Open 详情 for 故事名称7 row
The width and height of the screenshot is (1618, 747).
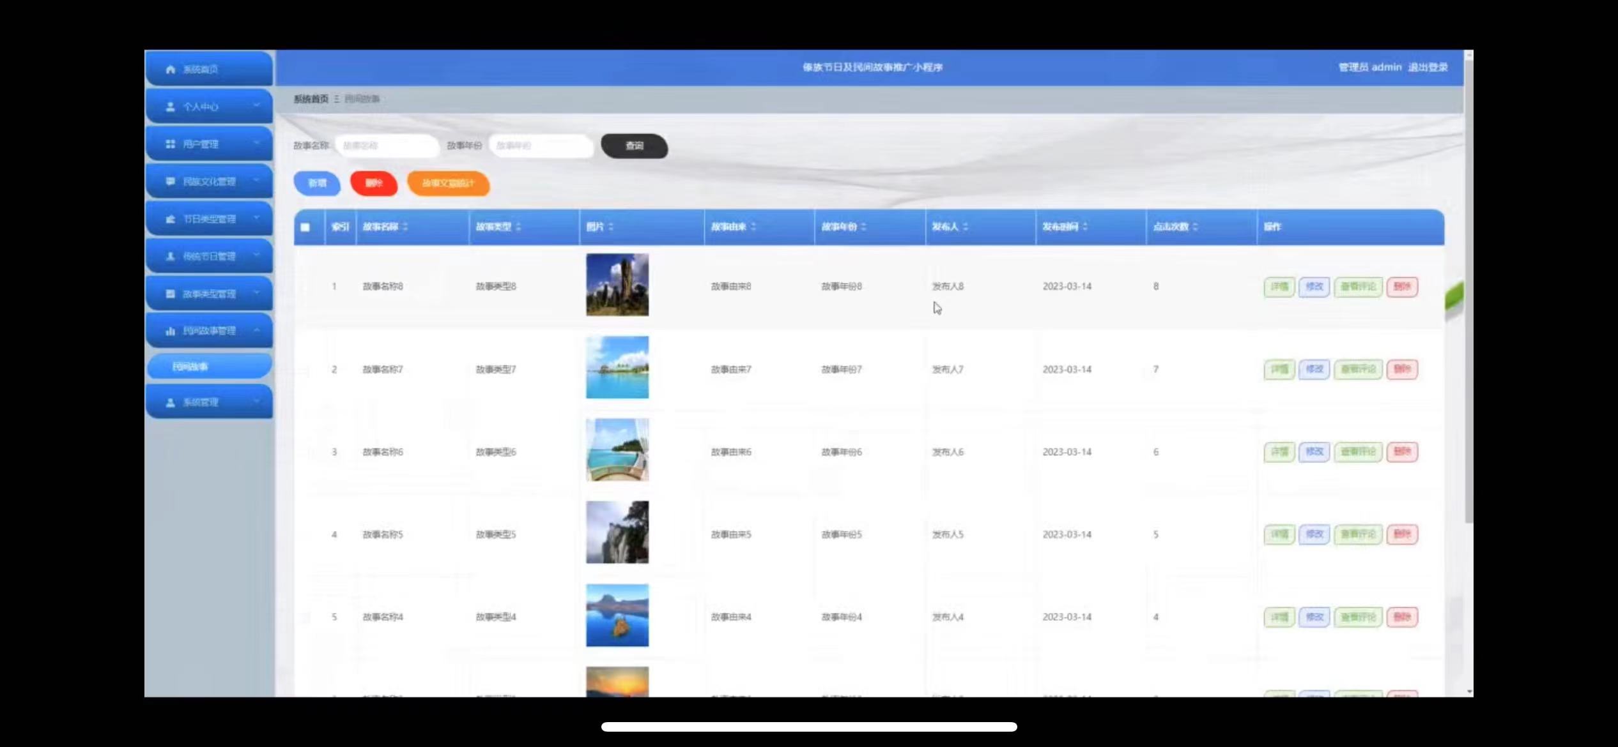pyautogui.click(x=1279, y=369)
